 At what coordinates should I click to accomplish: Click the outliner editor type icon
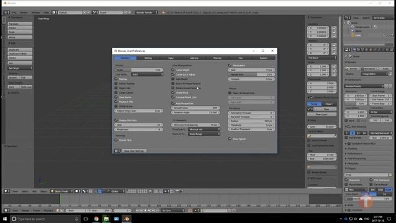point(348,18)
